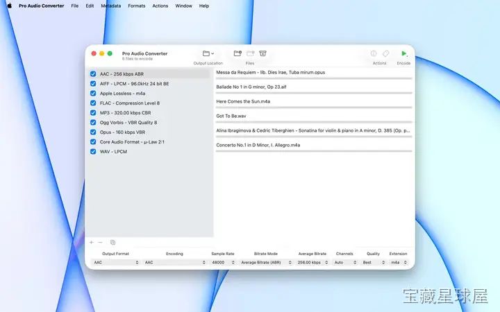Screen dimensions: 500x312
Task: Select the MP3 - 320.00 kbps CBR label
Action: click(125, 113)
